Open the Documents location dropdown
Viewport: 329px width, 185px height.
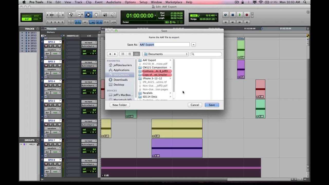tap(166, 54)
